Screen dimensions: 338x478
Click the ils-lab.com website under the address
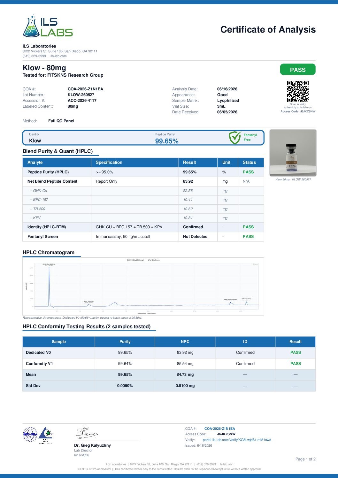58,56
